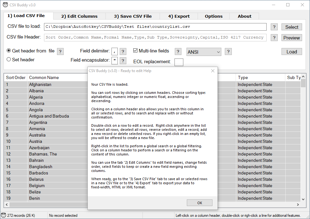Viewport: 310px width, 219px height.
Task: Click the CSV Buddy icon in status bar
Action: coord(3,215)
